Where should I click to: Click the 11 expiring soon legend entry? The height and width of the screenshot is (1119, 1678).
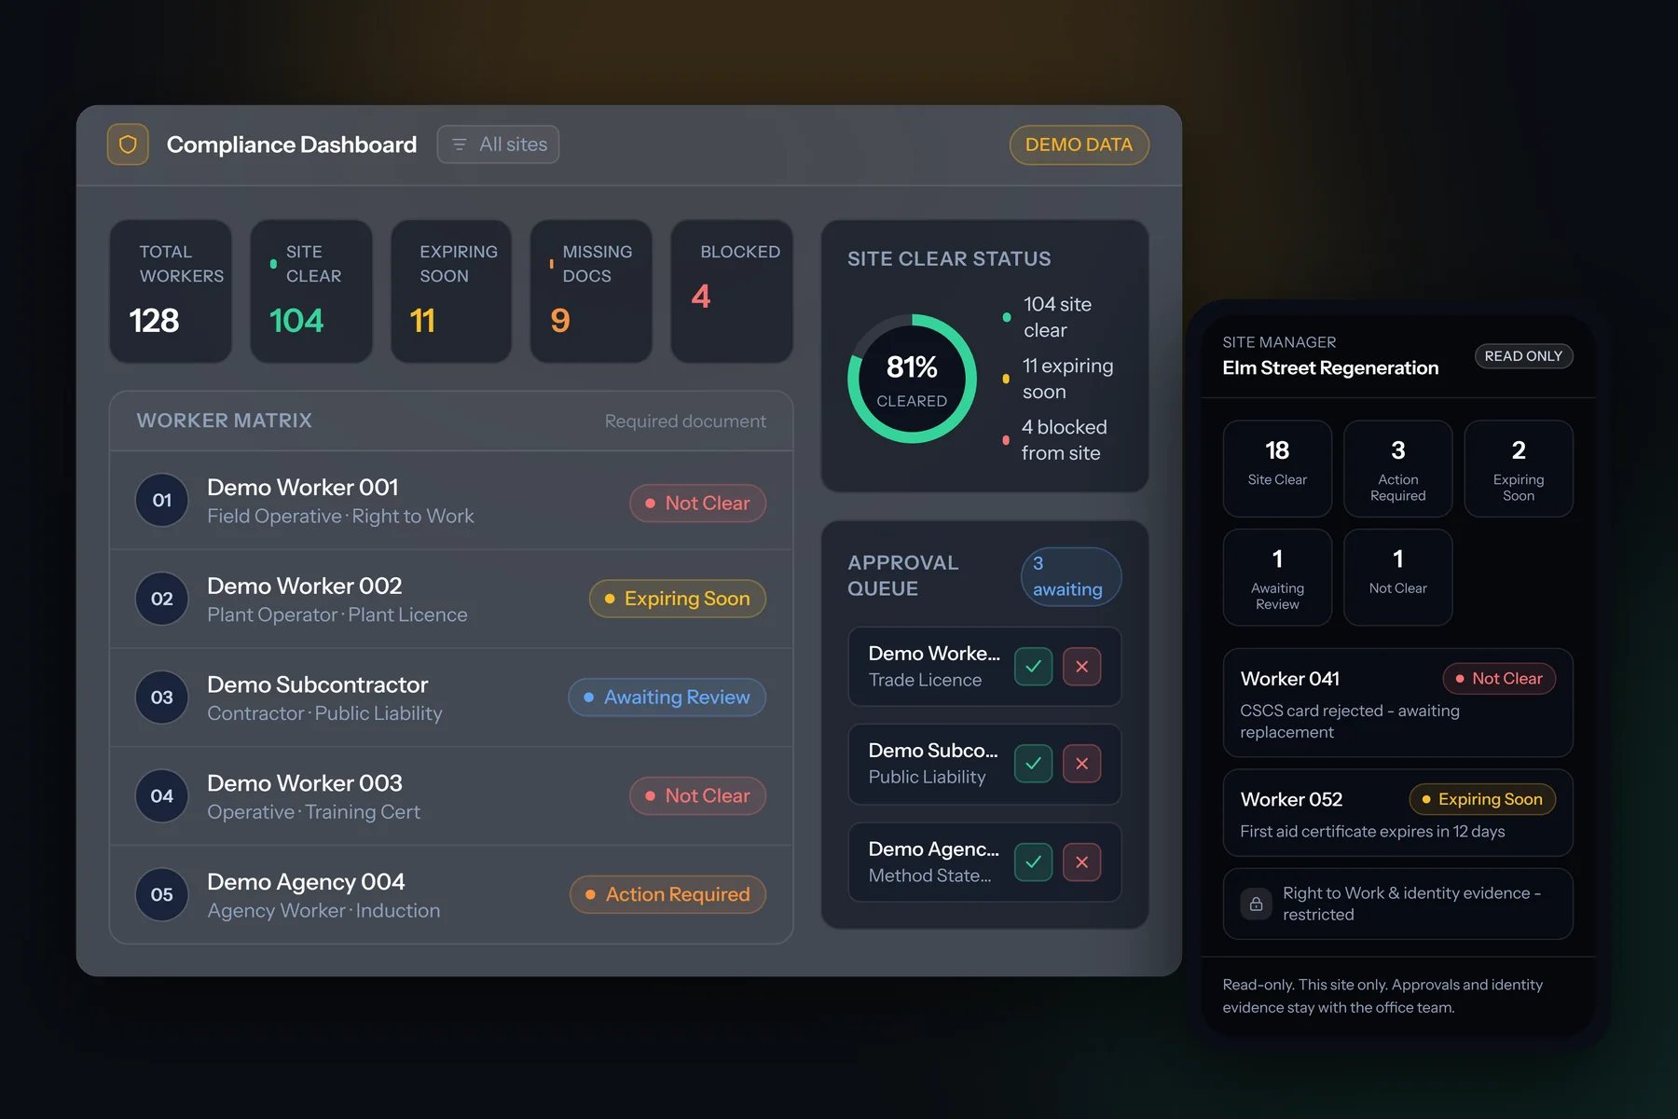pos(1058,379)
